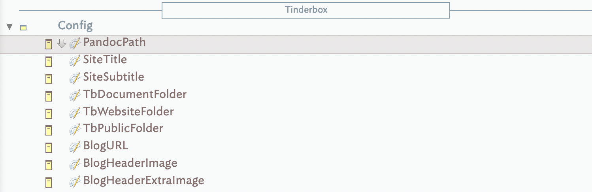Image resolution: width=592 pixels, height=192 pixels.
Task: Click the Config container note icon
Action: tap(23, 28)
